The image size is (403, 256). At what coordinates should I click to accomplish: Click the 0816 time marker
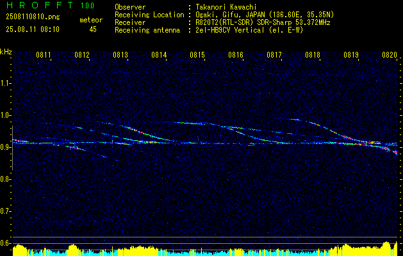pos(236,54)
